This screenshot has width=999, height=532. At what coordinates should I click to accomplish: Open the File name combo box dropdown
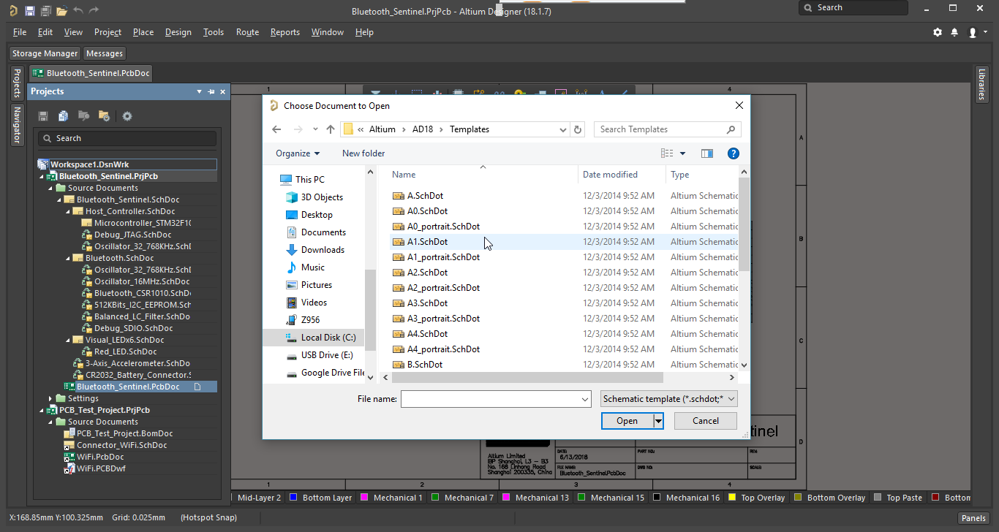(x=584, y=399)
